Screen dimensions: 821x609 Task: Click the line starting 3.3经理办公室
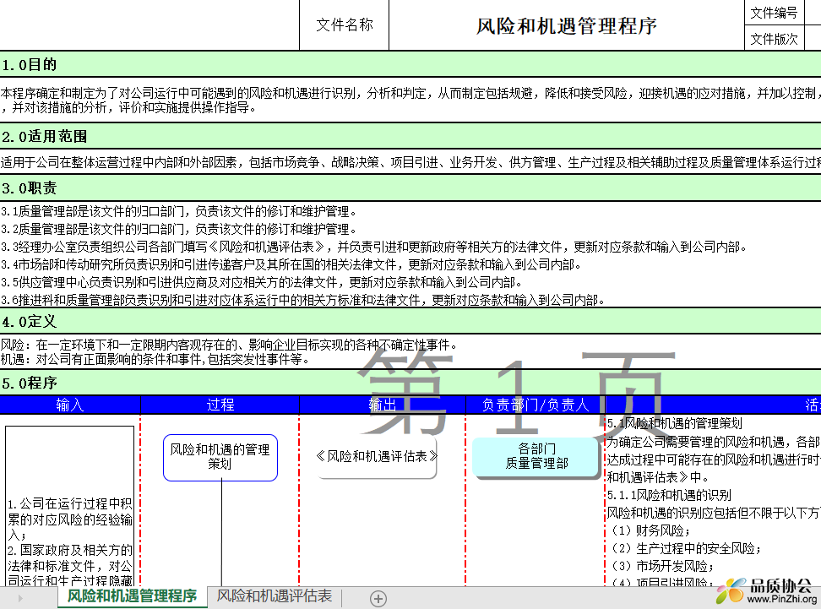click(373, 247)
